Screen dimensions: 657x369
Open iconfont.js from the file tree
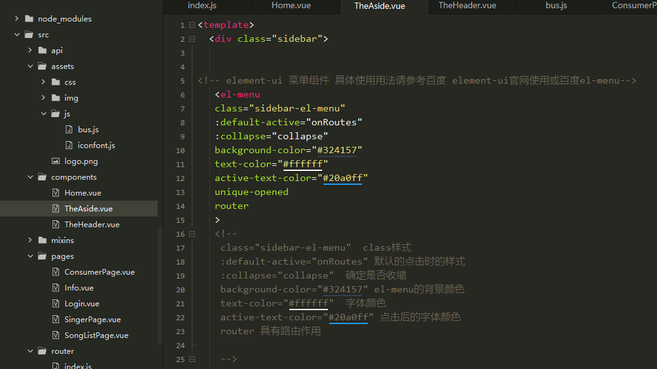point(96,146)
